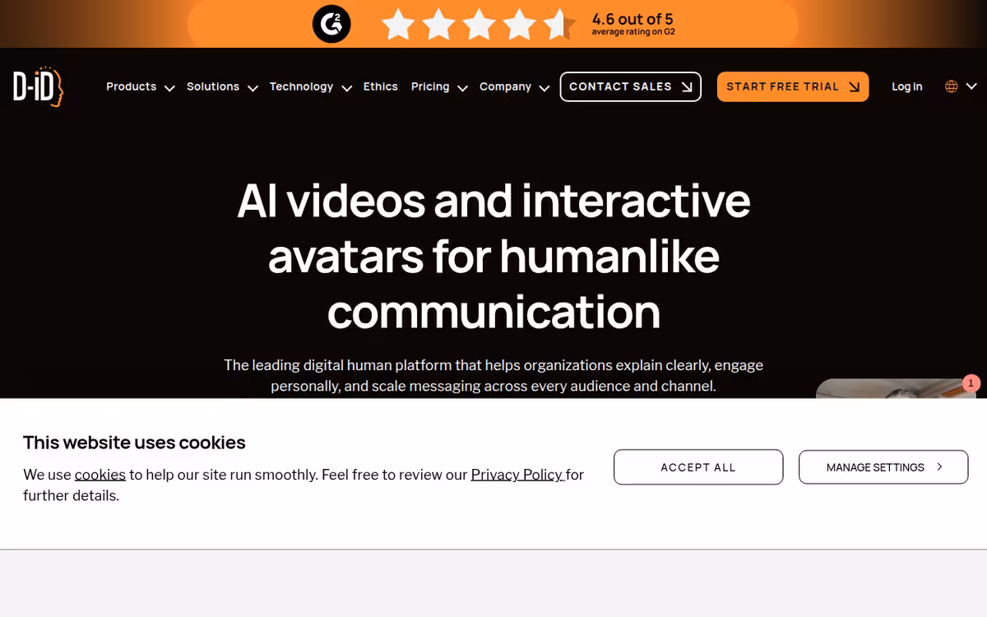The height and width of the screenshot is (617, 987).
Task: Click the D-ID logo
Action: click(x=38, y=86)
